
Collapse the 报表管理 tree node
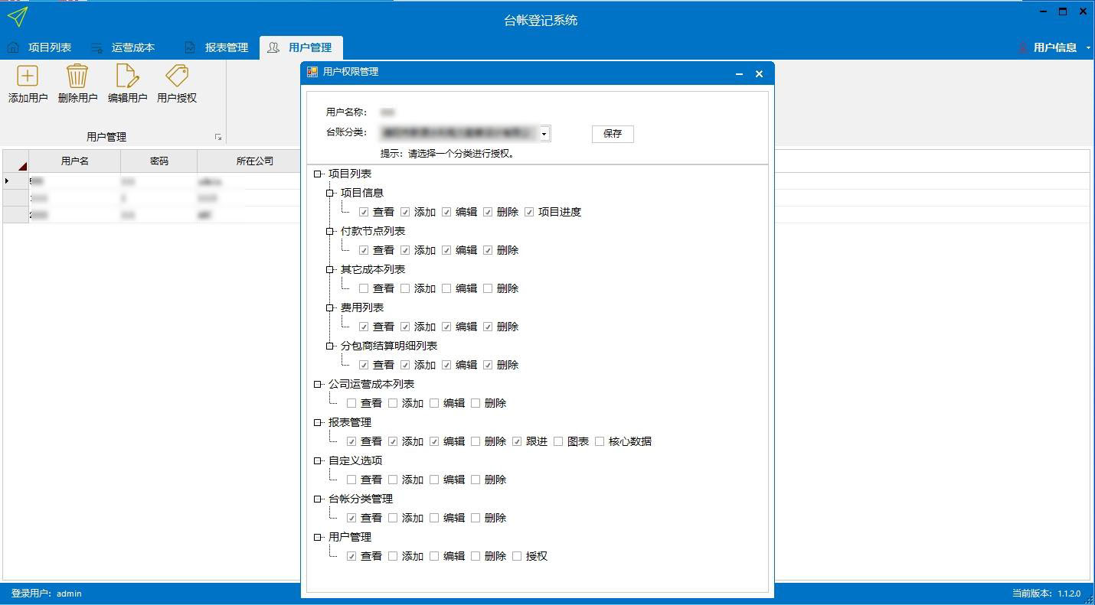(x=318, y=423)
